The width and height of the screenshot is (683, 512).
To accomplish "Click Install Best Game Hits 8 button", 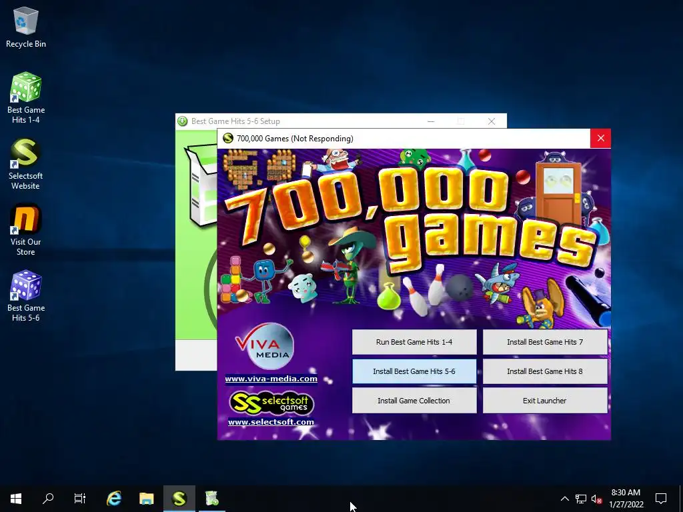I will (x=545, y=371).
